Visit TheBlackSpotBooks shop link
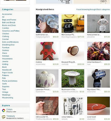 (x=44, y=119)
